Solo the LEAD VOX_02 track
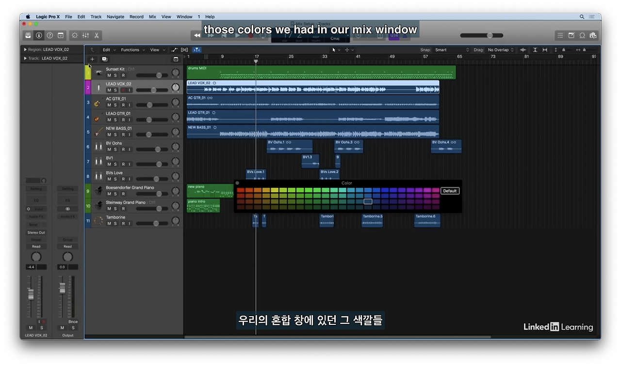The image size is (621, 366). coord(115,90)
